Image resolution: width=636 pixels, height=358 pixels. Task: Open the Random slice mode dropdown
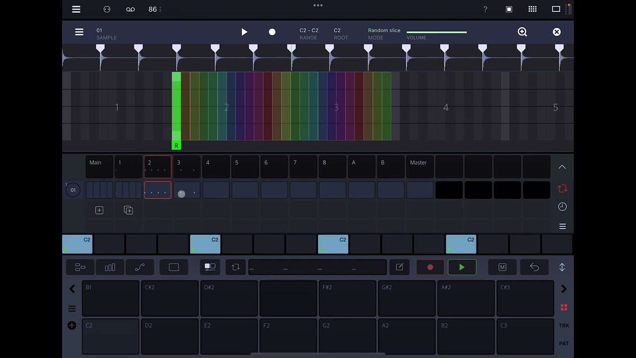click(x=384, y=33)
